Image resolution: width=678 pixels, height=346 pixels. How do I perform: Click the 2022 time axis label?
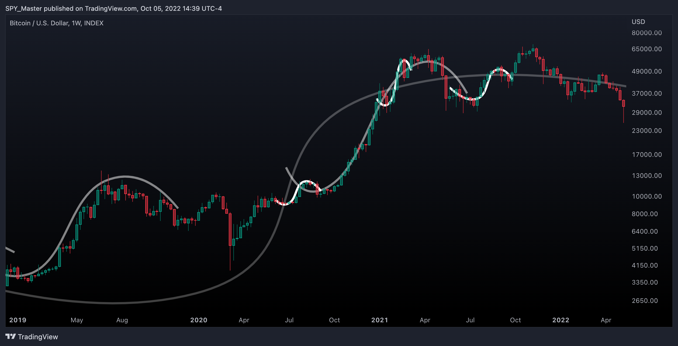pyautogui.click(x=561, y=320)
